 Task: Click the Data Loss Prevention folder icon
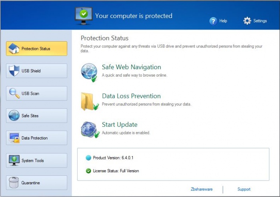(x=90, y=101)
